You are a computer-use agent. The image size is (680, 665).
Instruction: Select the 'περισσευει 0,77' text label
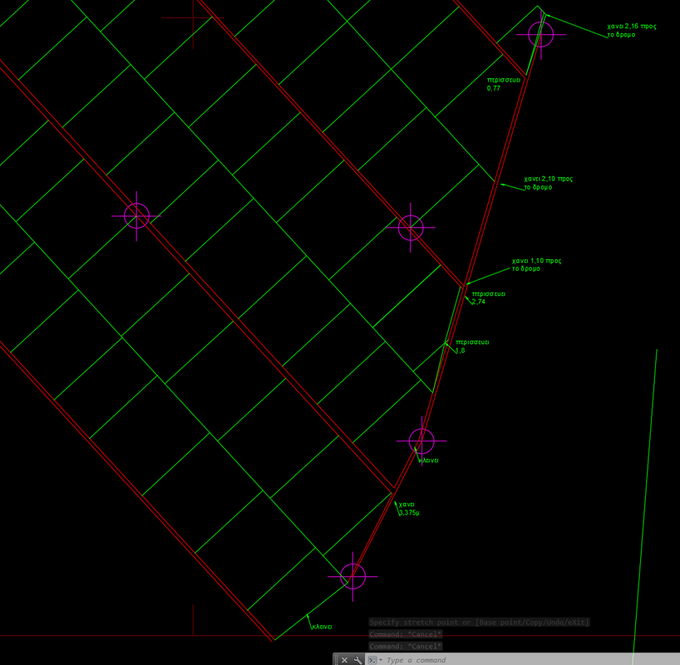[x=504, y=83]
